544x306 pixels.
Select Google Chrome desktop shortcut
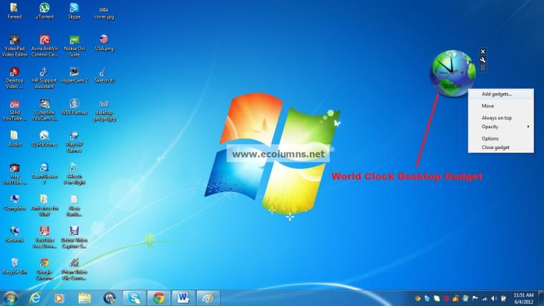pyautogui.click(x=44, y=269)
